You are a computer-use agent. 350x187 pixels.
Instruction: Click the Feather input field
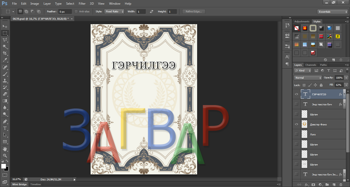(x=65, y=12)
